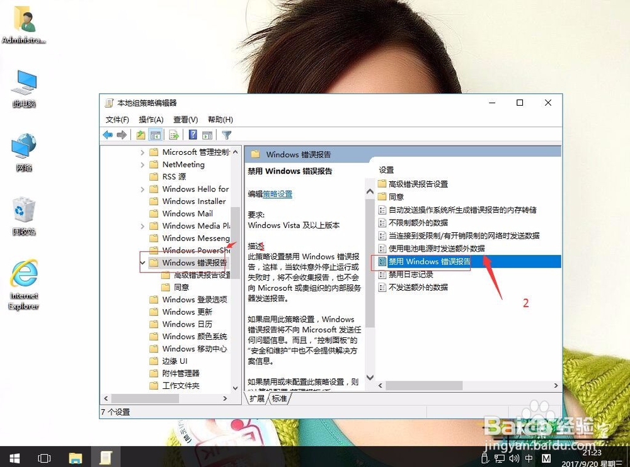The width and height of the screenshot is (630, 467).
Task: Click the settings list horizontal scrollbar thumb
Action: click(x=424, y=385)
